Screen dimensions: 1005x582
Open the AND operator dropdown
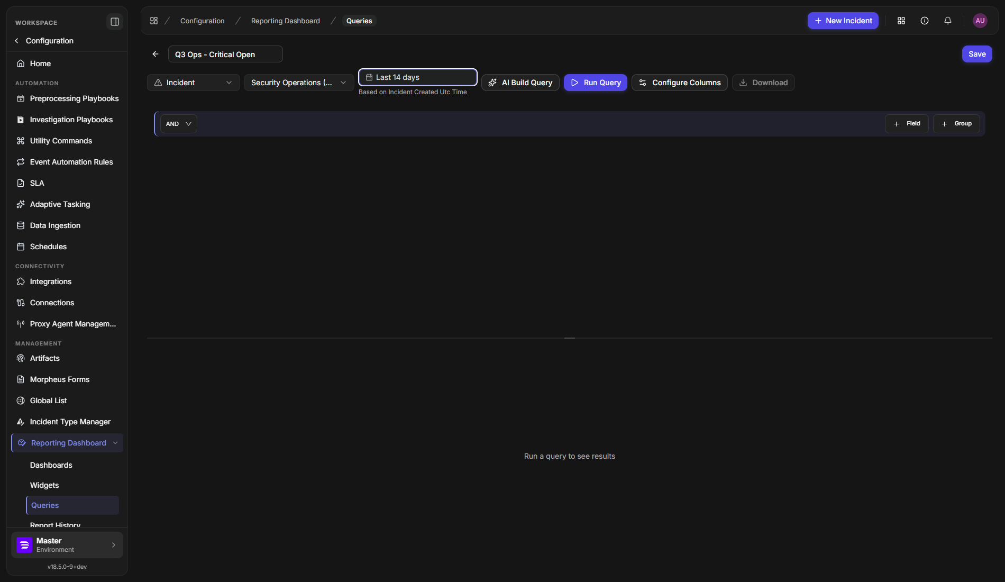(179, 124)
